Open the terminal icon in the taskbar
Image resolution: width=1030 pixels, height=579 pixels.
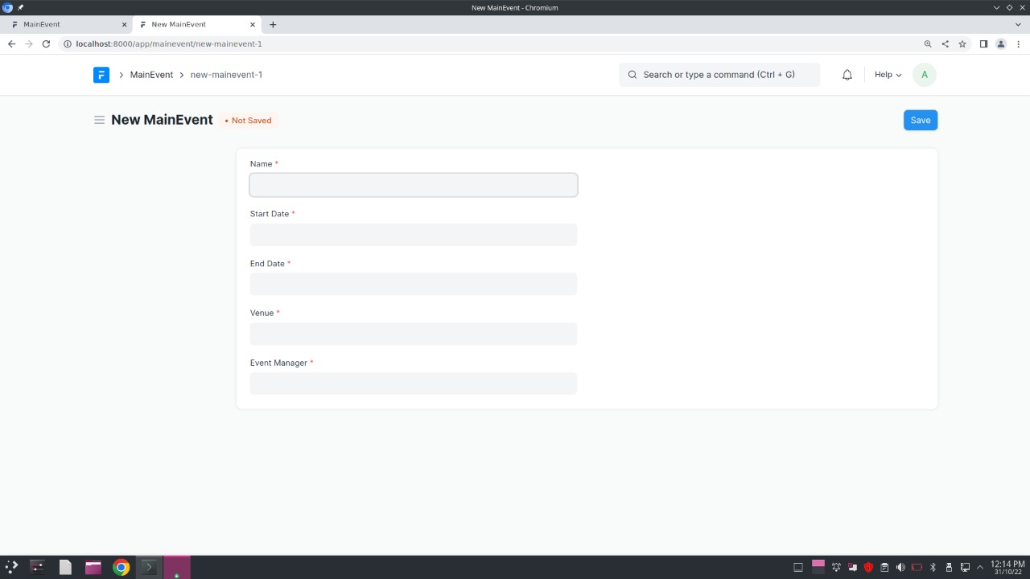coord(148,568)
